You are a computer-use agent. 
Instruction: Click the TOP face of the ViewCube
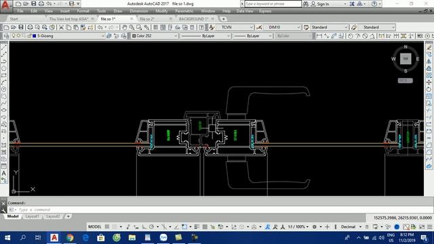click(406, 59)
